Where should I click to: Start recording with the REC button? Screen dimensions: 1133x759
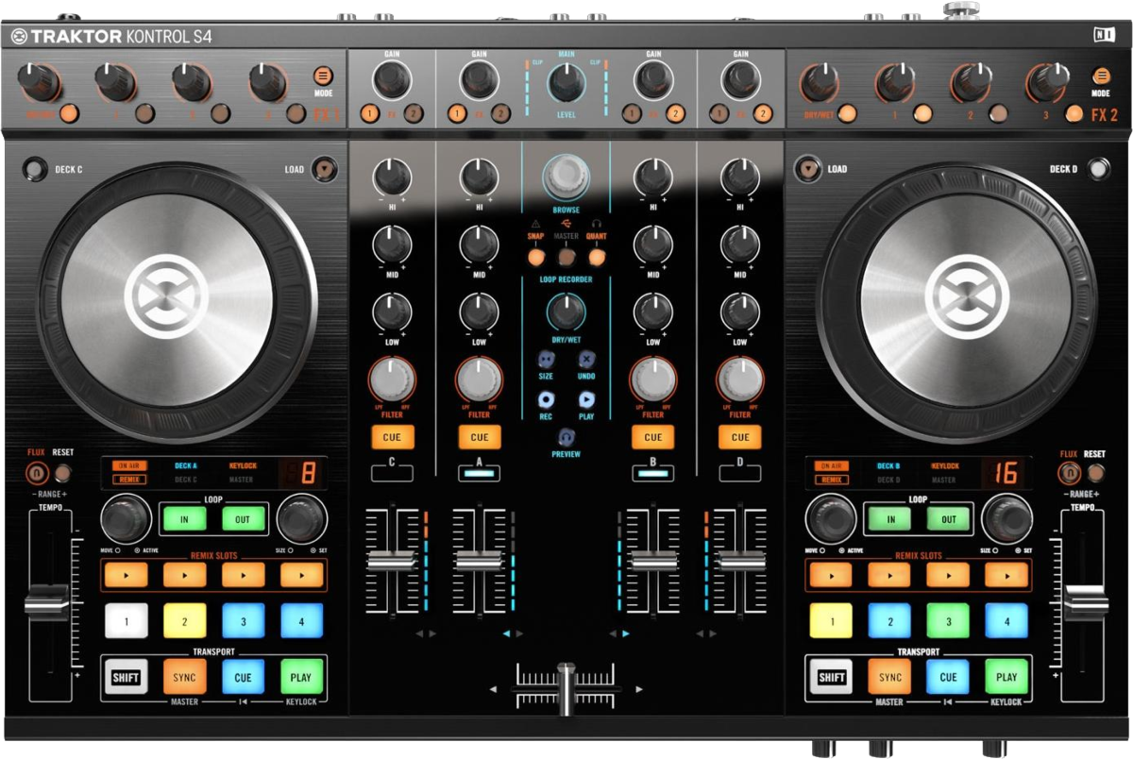(546, 400)
